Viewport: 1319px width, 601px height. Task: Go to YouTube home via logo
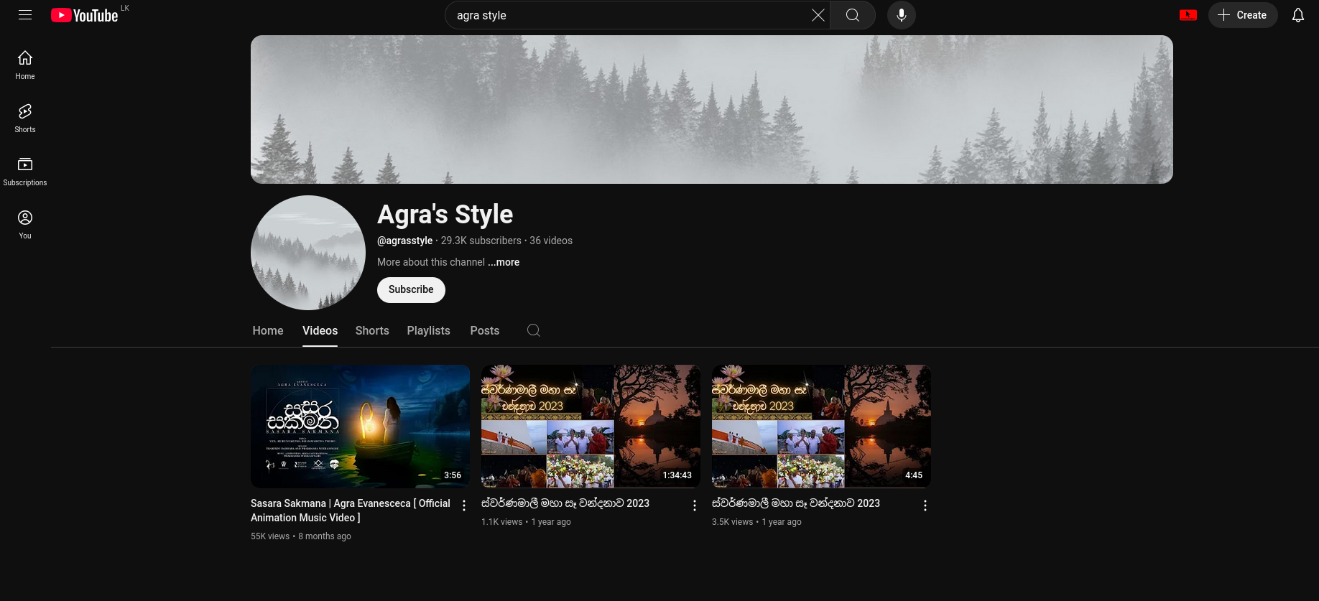pyautogui.click(x=85, y=15)
